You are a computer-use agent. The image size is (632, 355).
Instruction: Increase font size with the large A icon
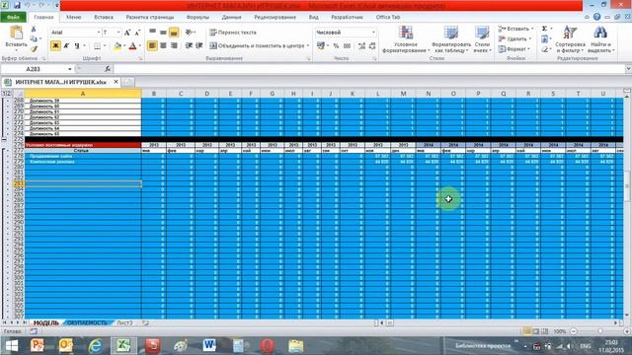click(x=127, y=33)
